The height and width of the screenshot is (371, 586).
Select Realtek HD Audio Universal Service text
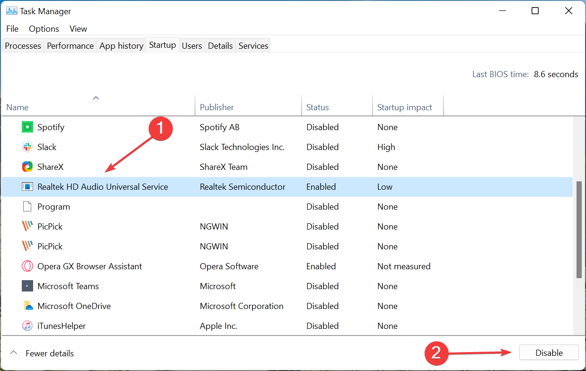[x=103, y=187]
